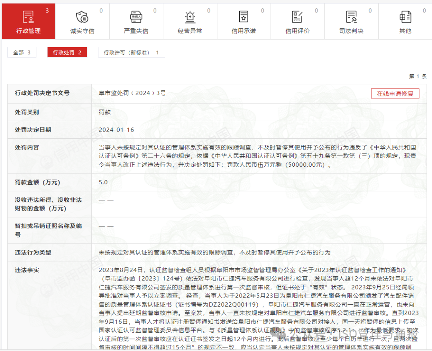Click the 诚实守信 zero count badge
The width and height of the screenshot is (432, 351).
point(101,10)
